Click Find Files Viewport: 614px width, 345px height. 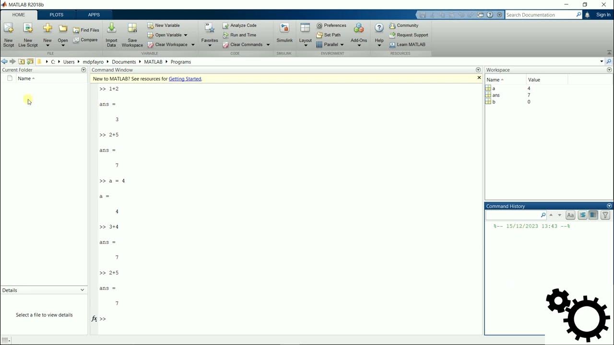(x=86, y=30)
